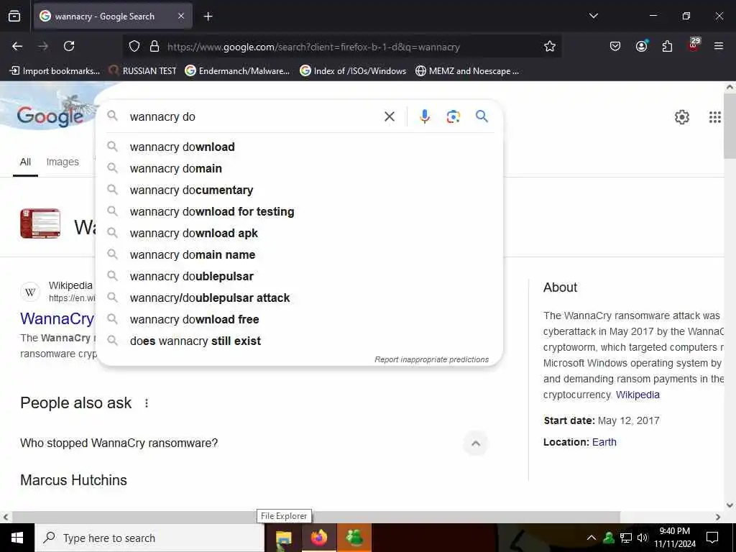Switch to Images results tab
Viewport: 736px width, 552px height.
(x=63, y=162)
